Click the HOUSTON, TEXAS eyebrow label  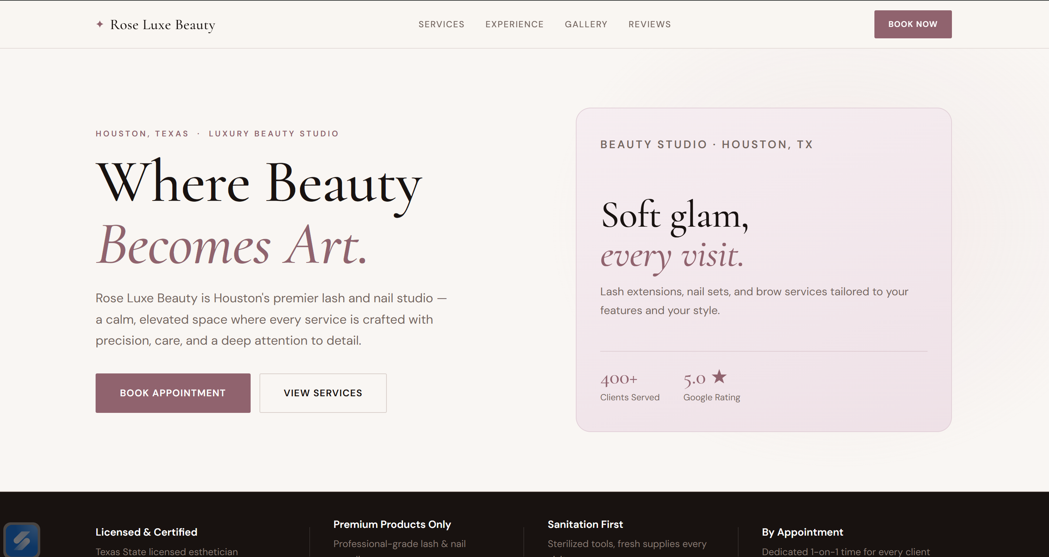coord(142,133)
